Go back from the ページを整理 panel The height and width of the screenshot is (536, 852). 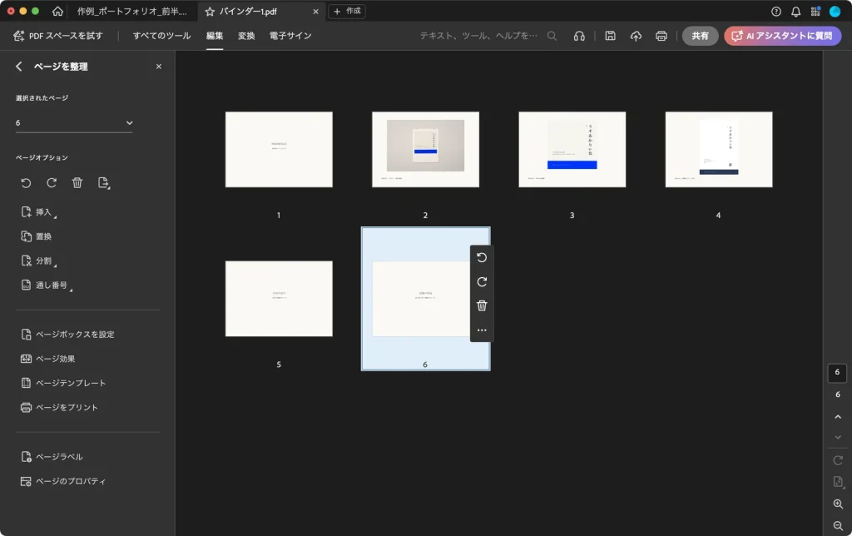click(19, 67)
